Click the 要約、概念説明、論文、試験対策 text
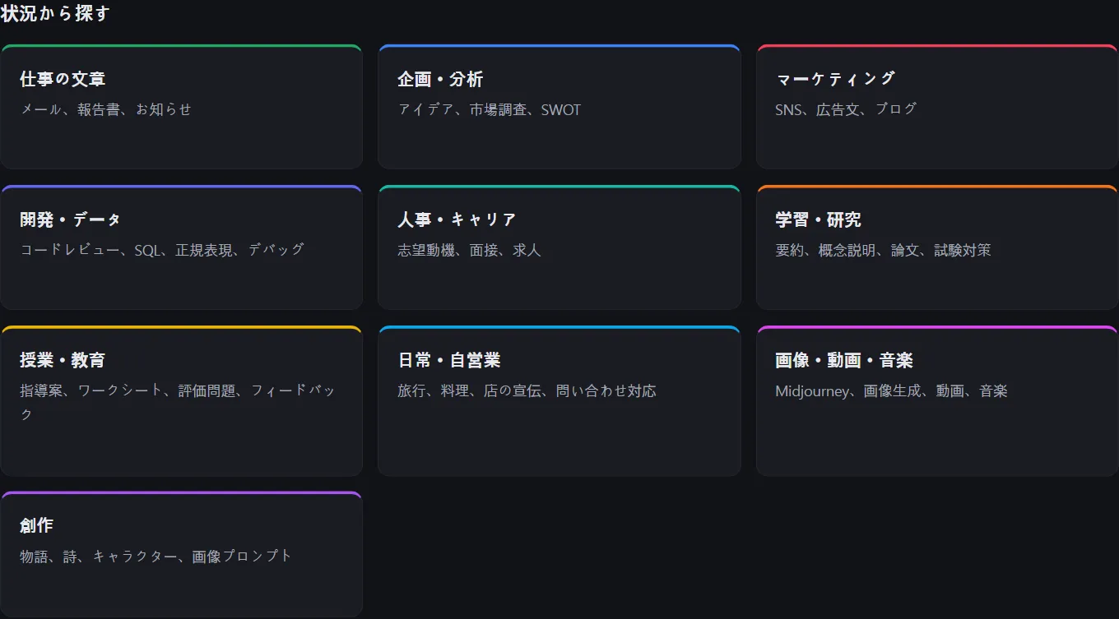 [x=883, y=250]
